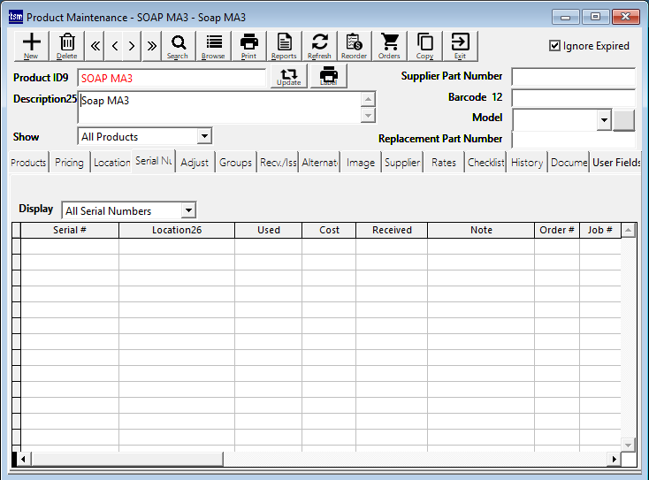649x480 pixels.
Task: Click in the Description text box
Action: [219, 108]
